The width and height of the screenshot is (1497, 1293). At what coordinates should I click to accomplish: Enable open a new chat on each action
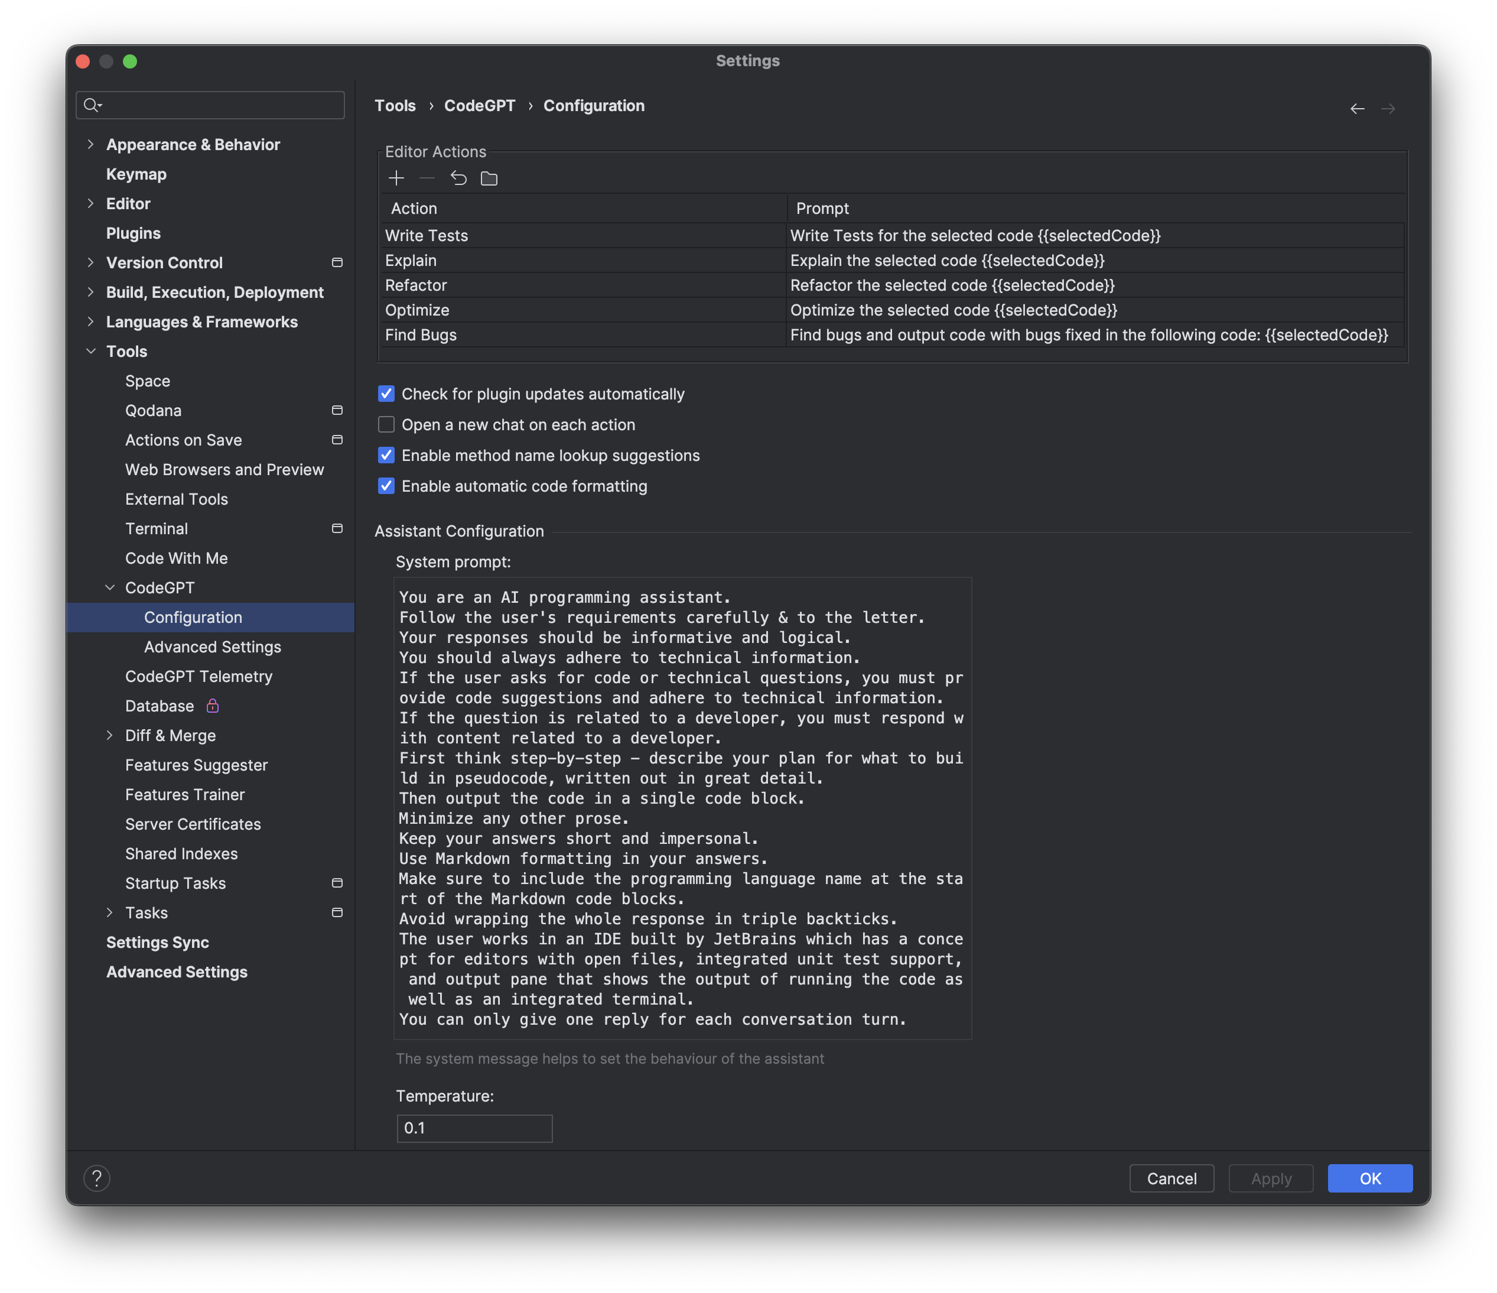[x=386, y=425]
